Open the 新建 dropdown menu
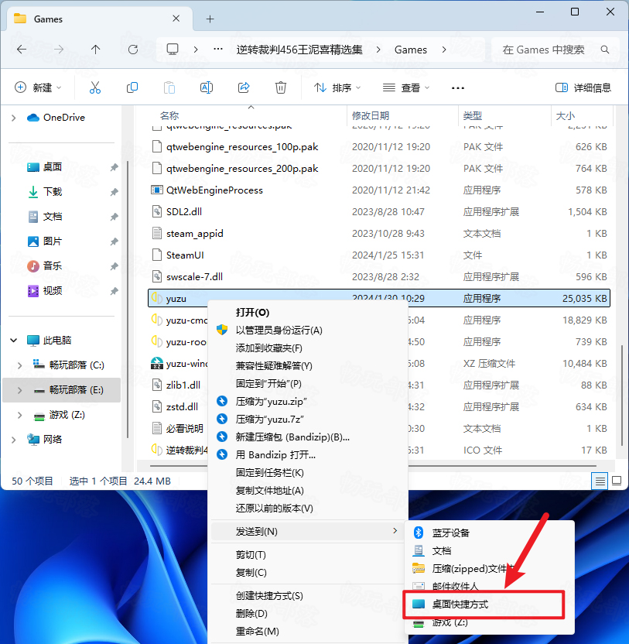The image size is (629, 644). [38, 87]
